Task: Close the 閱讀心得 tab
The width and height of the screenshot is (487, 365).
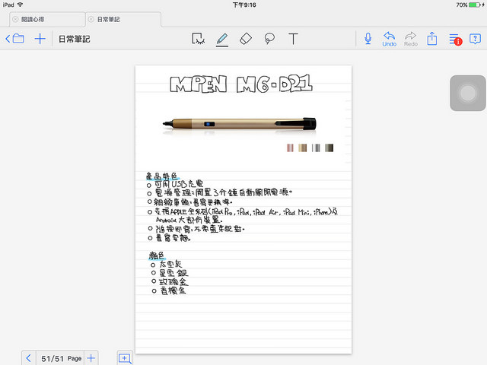Action: [x=15, y=19]
